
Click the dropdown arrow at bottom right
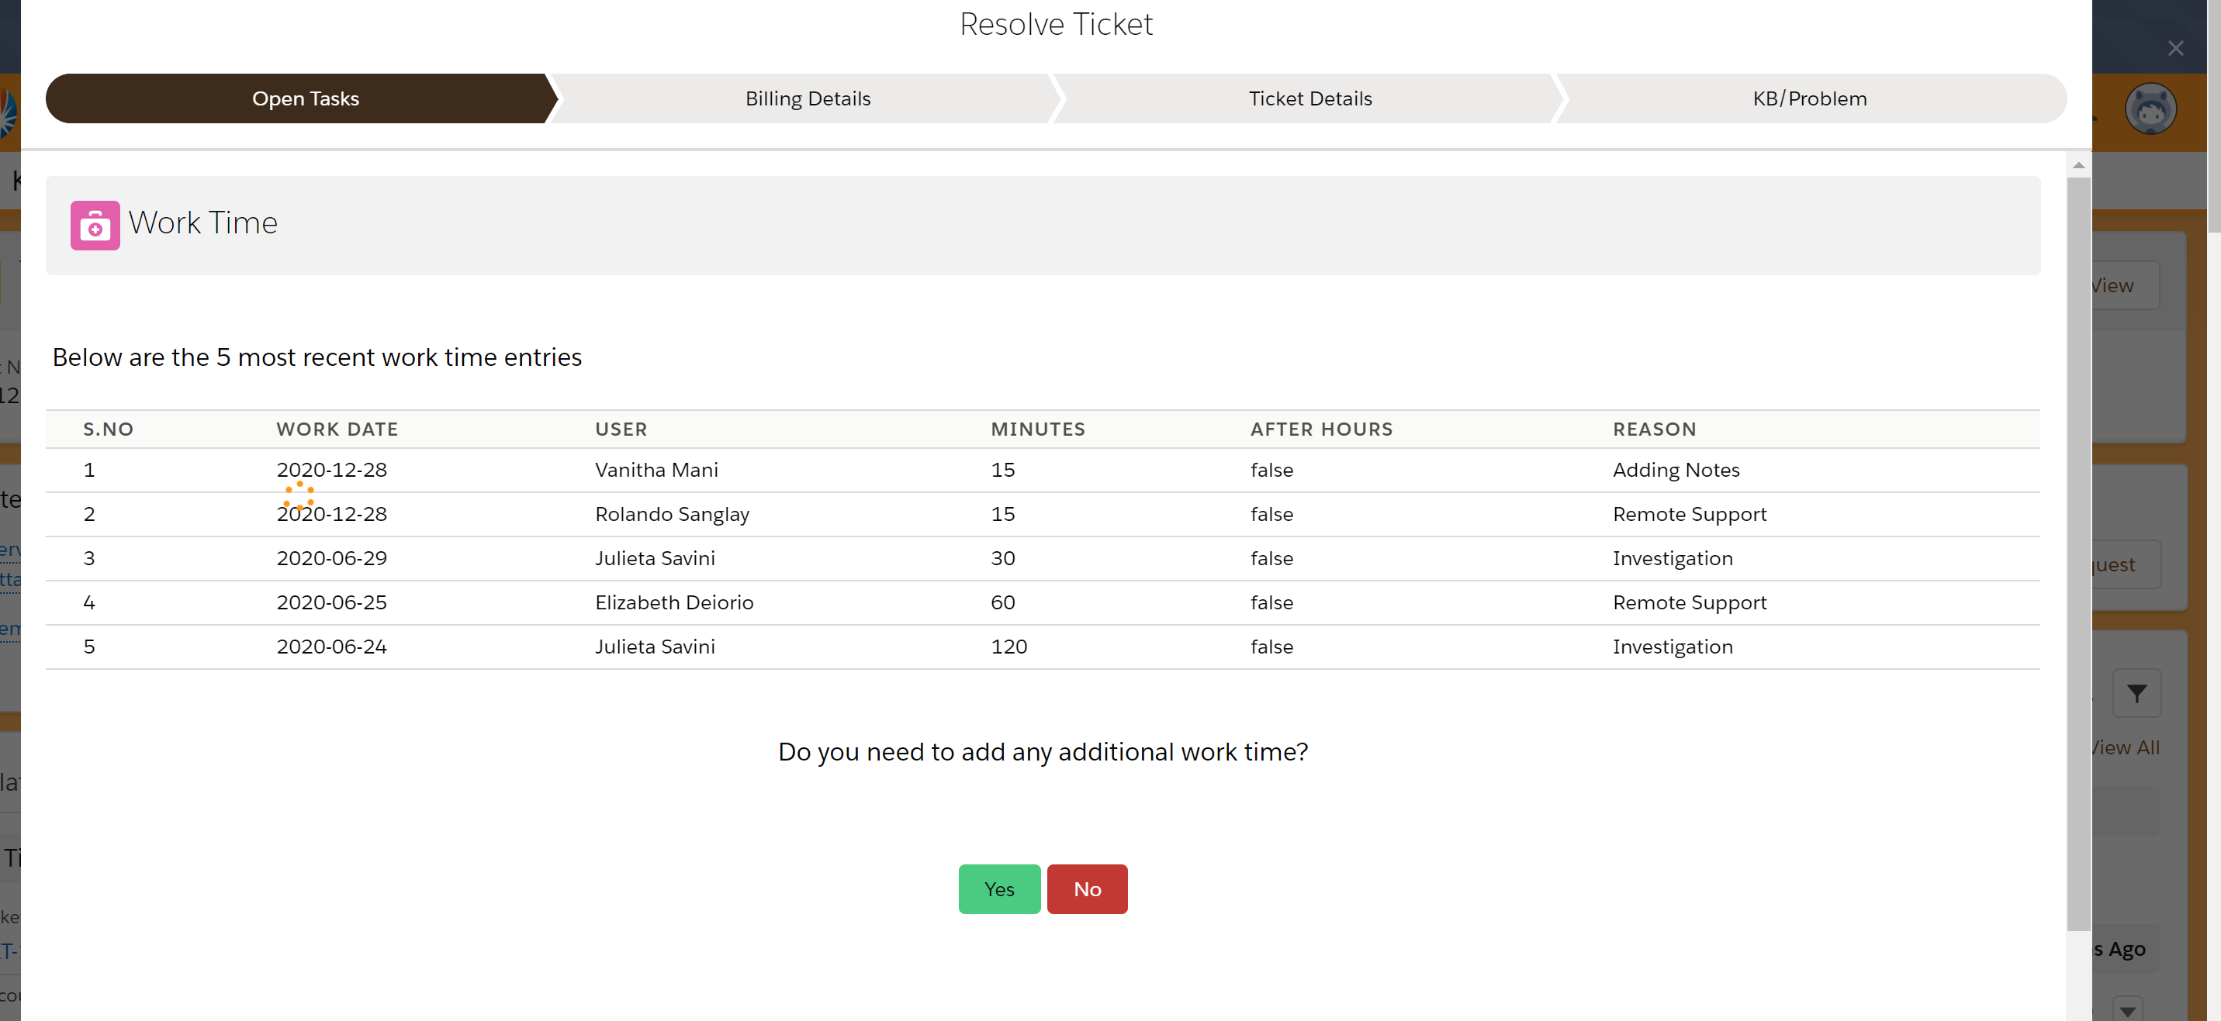click(x=2127, y=1010)
